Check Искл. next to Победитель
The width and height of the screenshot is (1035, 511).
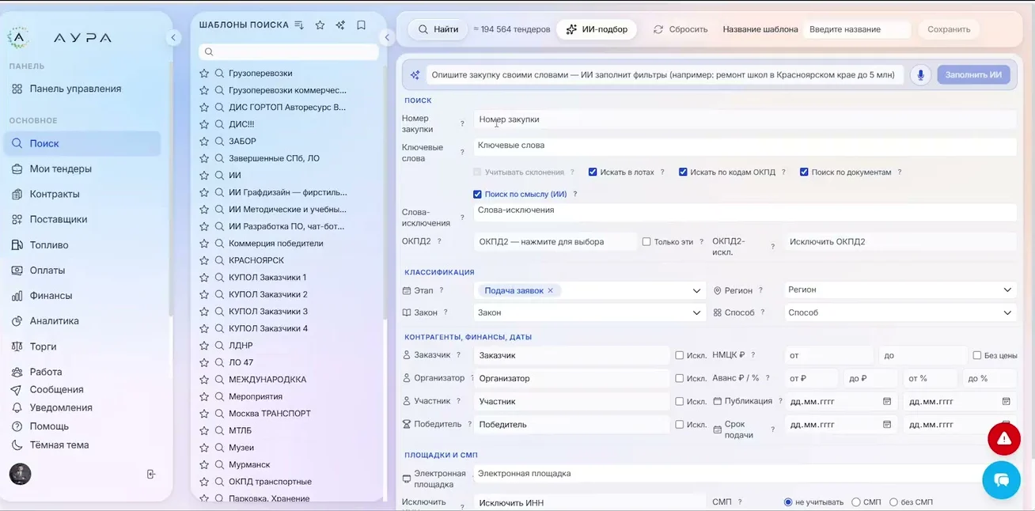680,424
